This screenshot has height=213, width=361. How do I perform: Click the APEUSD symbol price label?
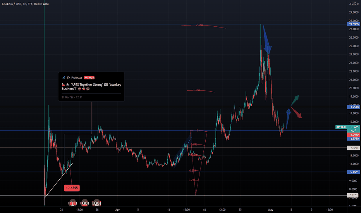[x=341, y=127]
